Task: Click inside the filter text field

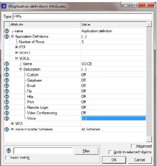Action: coord(43,151)
